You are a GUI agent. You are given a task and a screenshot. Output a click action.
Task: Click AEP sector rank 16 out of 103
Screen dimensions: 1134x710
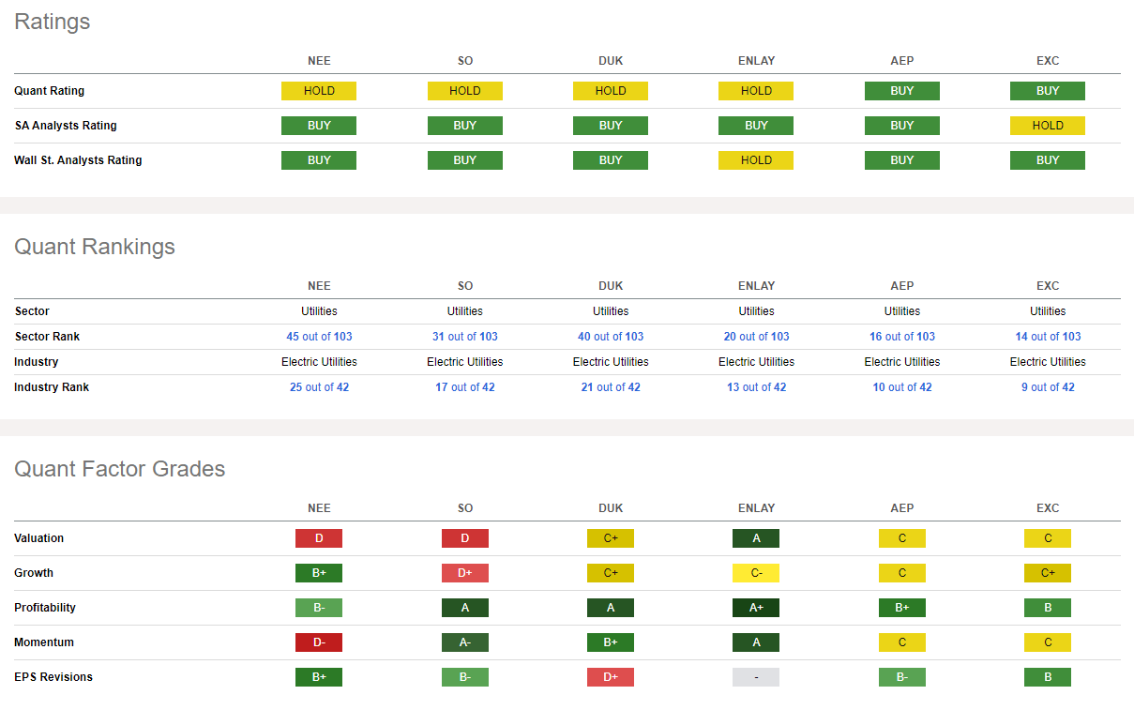[901, 337]
